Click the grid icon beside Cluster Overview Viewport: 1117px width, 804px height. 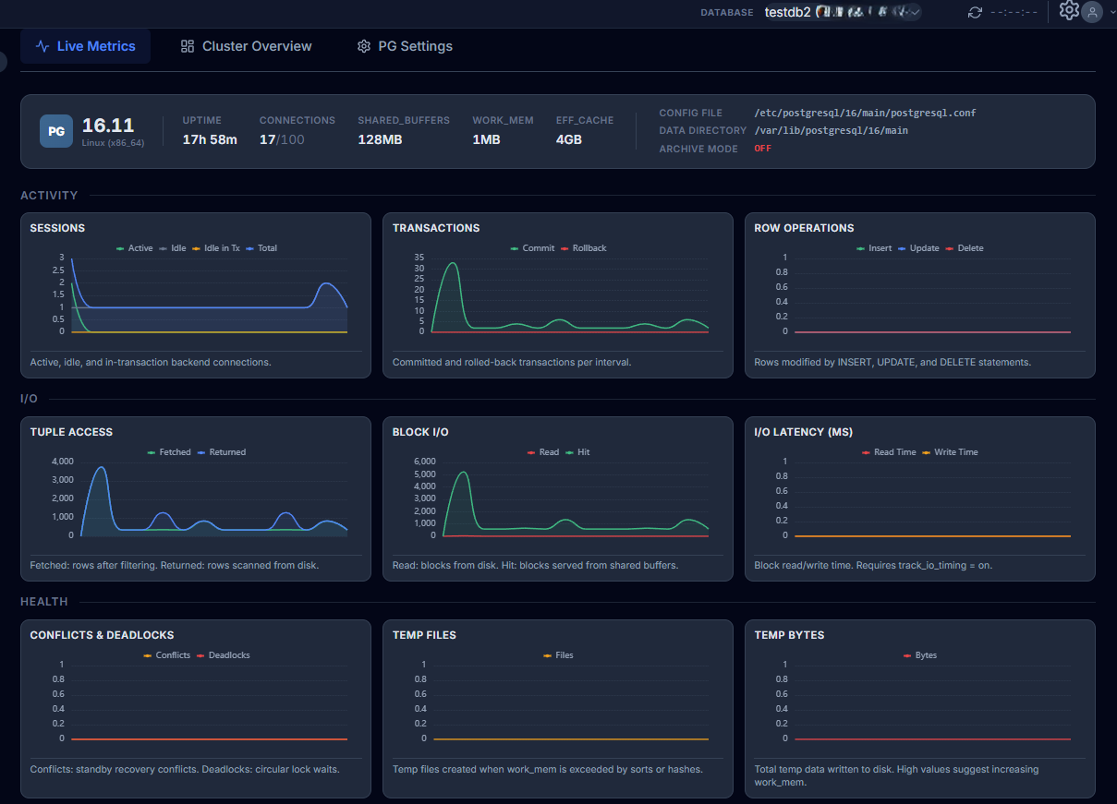(x=188, y=46)
